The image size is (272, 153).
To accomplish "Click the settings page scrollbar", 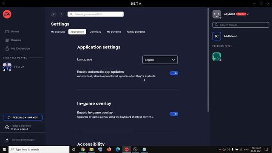I will [x=208, y=59].
